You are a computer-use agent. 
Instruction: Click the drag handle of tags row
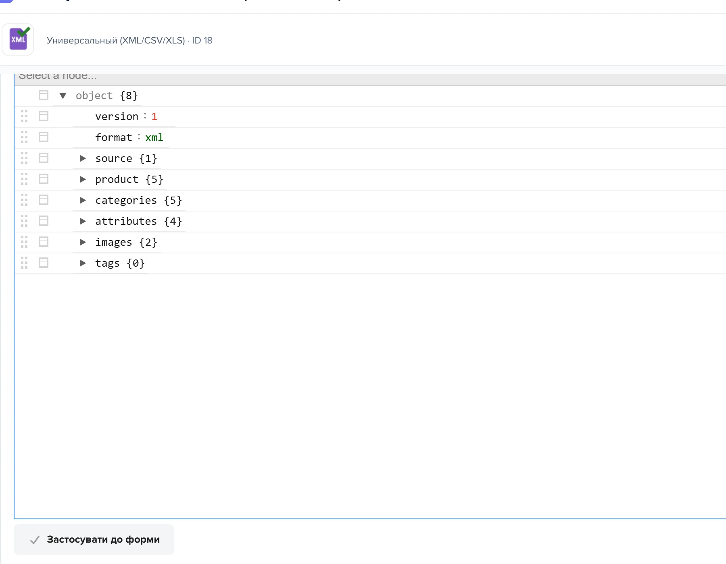[x=24, y=263]
